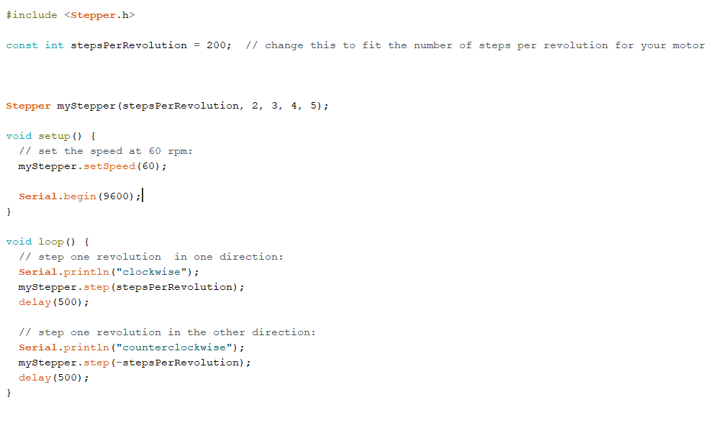Click the #include keyword on first line
The image size is (714, 423).
[x=32, y=15]
